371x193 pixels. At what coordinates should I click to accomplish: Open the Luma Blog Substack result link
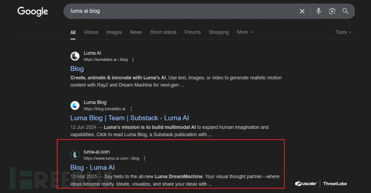coord(130,118)
